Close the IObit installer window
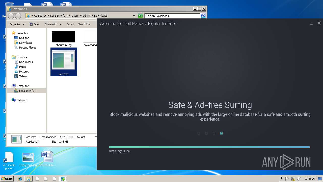 (319, 23)
